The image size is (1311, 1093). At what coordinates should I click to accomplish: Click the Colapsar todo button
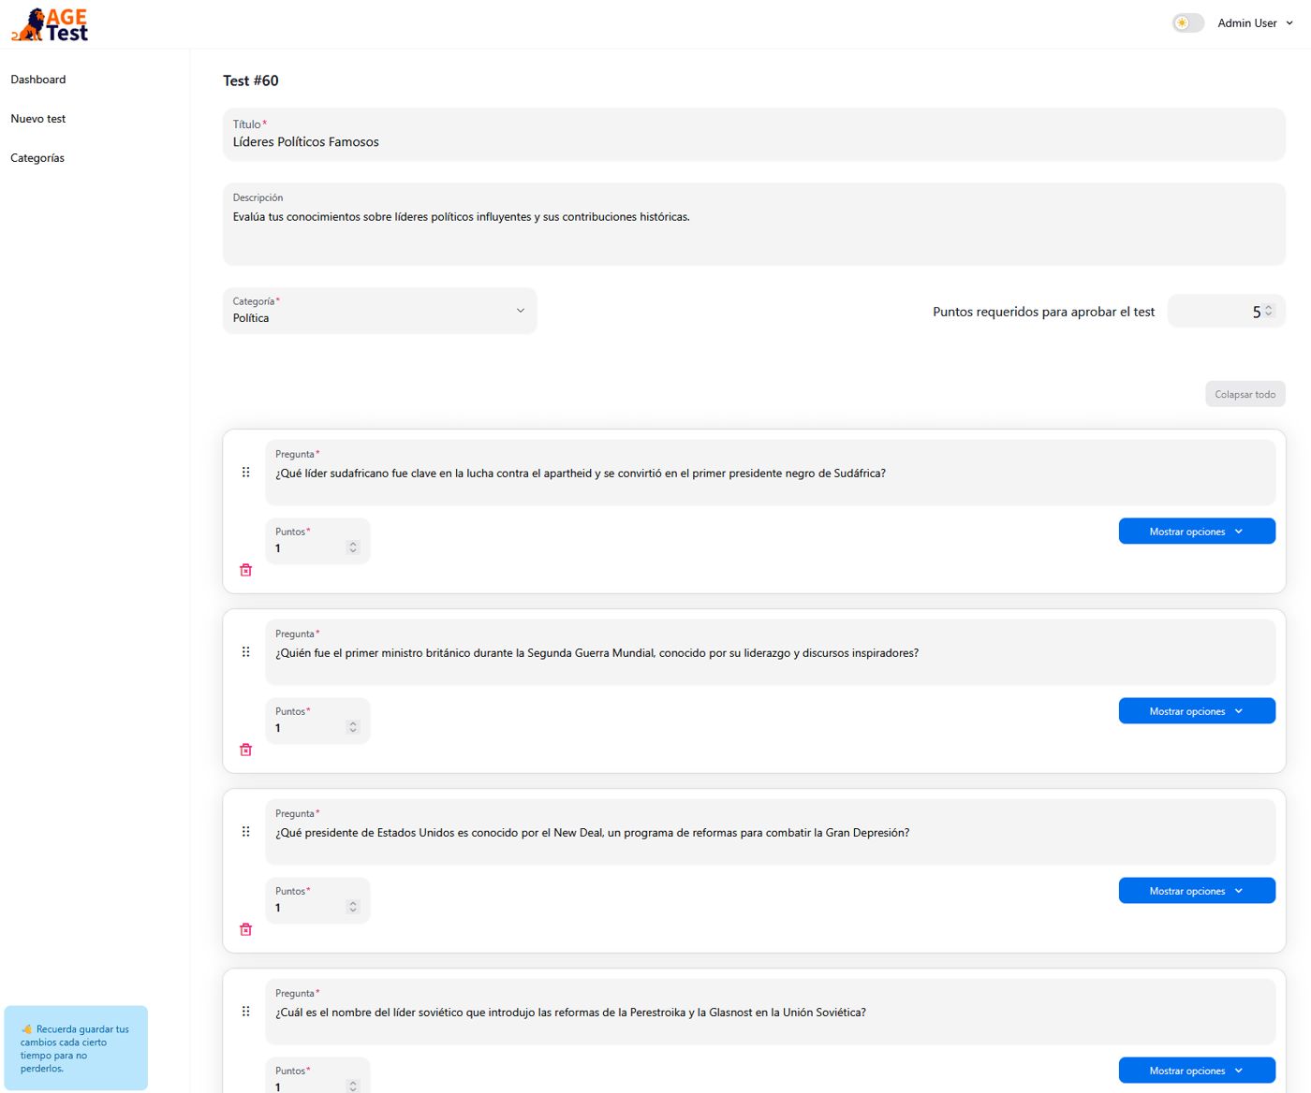pyautogui.click(x=1245, y=394)
